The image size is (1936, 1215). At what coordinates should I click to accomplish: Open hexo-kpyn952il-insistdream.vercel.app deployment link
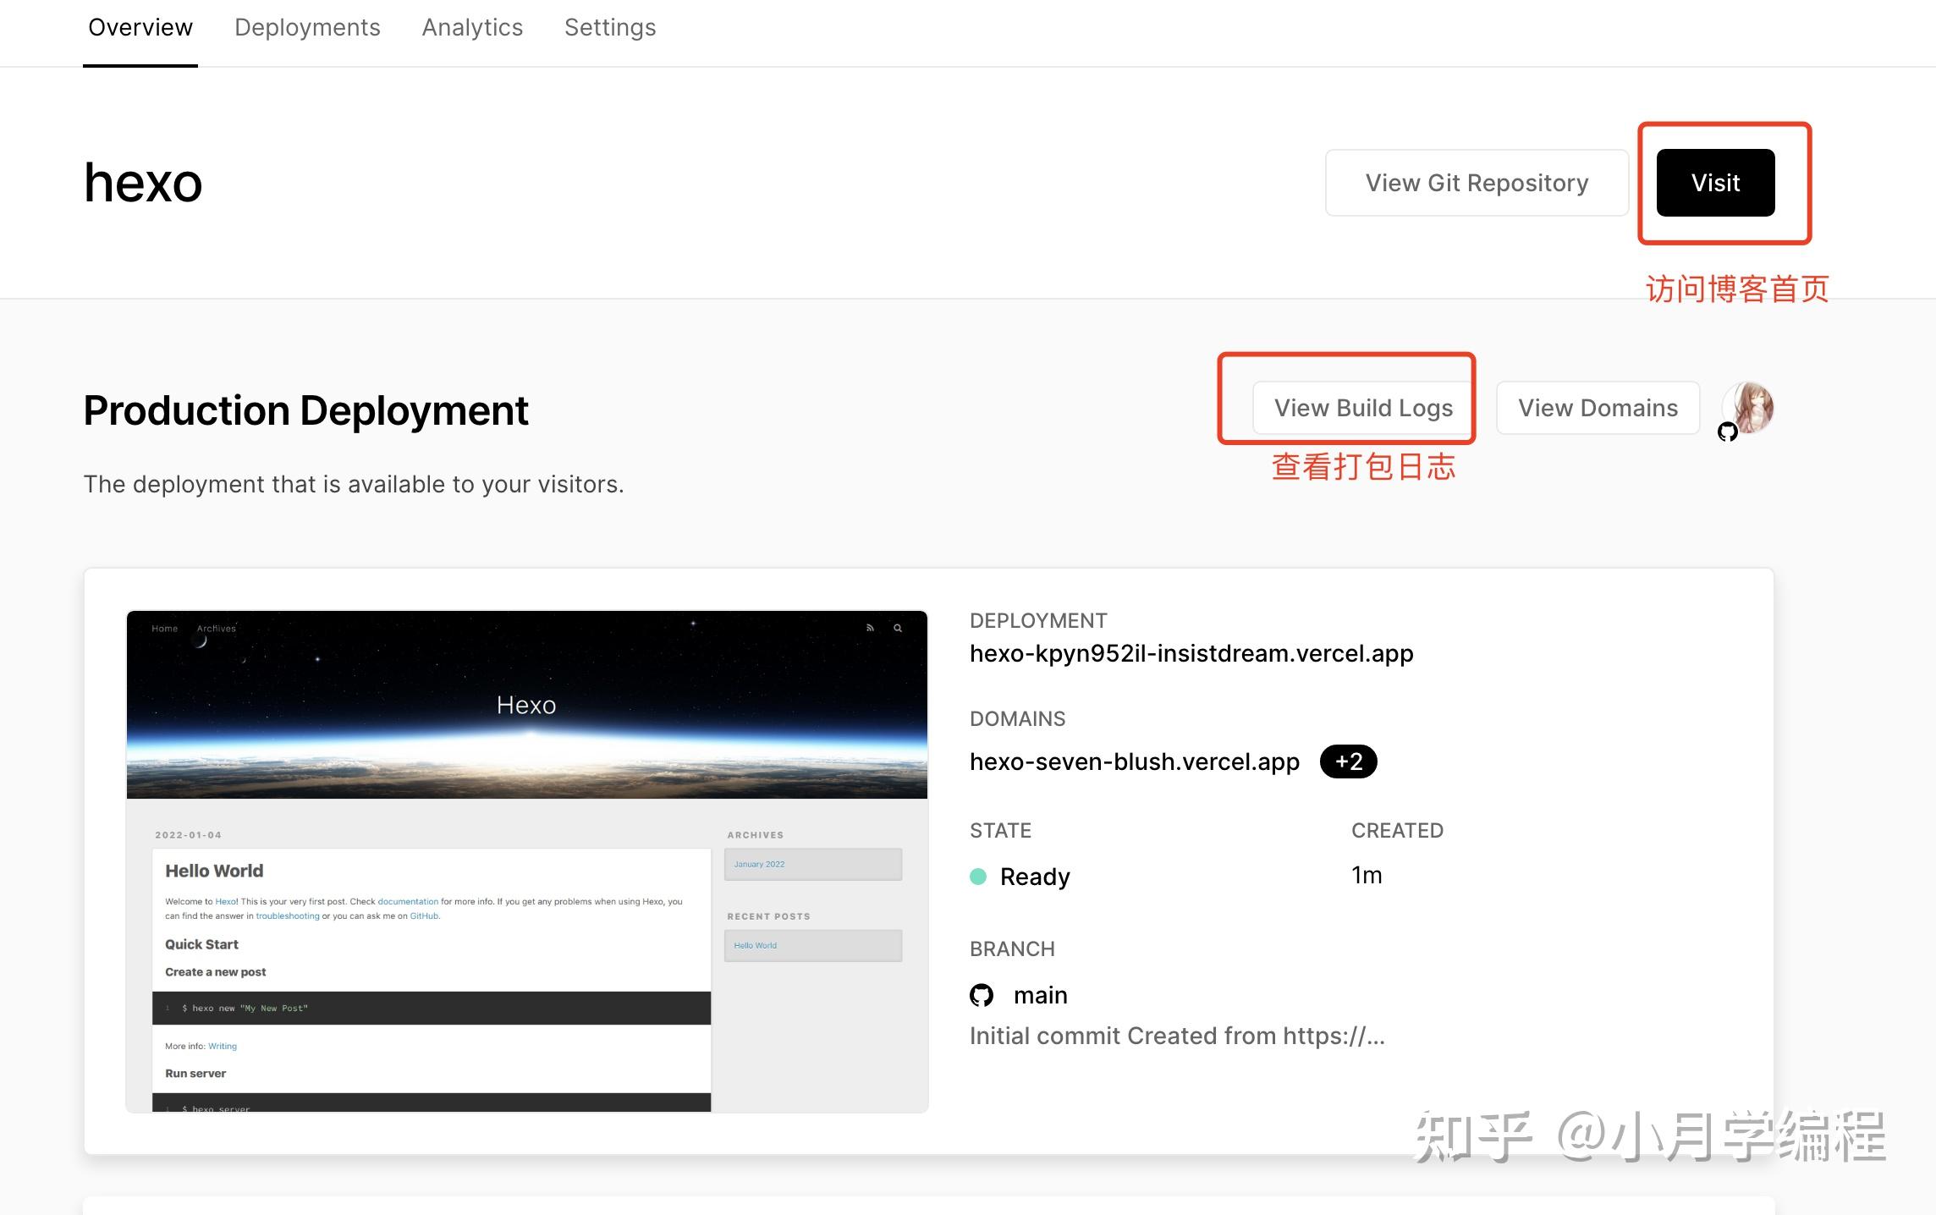click(1191, 653)
